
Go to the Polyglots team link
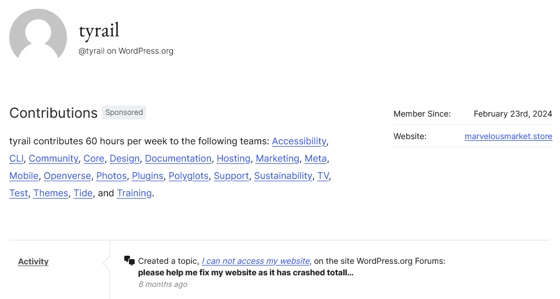pyautogui.click(x=188, y=176)
